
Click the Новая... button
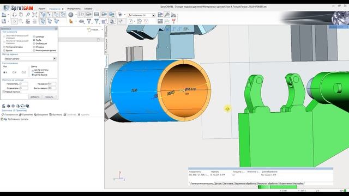[x=93, y=29]
